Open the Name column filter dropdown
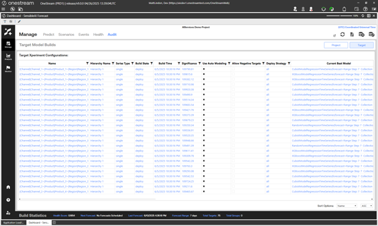Screen dimensions: 378x226 (87, 63)
